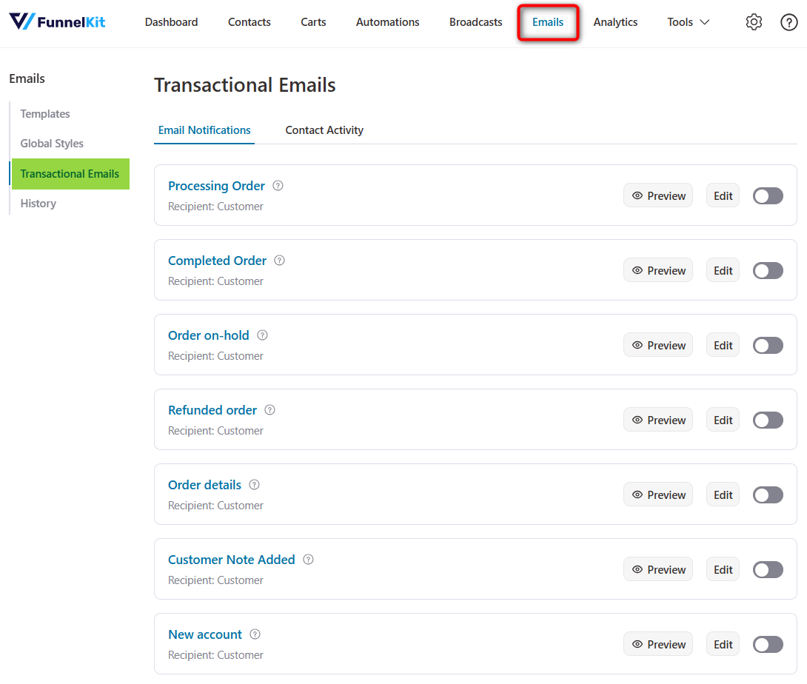The image size is (807, 684).
Task: Enable the Customer Note Added email toggle
Action: coord(768,570)
